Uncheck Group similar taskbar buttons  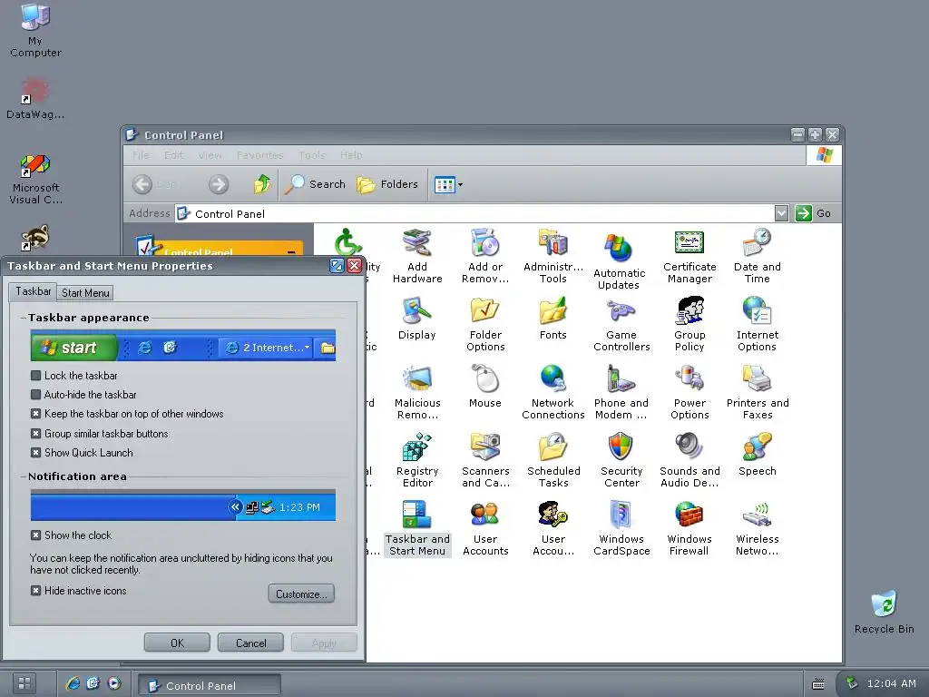pos(36,434)
